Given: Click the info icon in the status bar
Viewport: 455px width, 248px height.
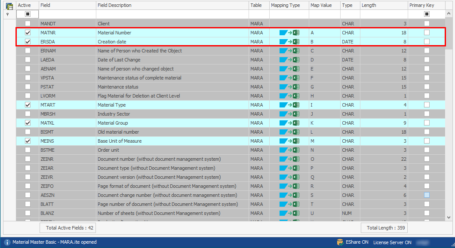Looking at the screenshot, I should [x=7, y=242].
